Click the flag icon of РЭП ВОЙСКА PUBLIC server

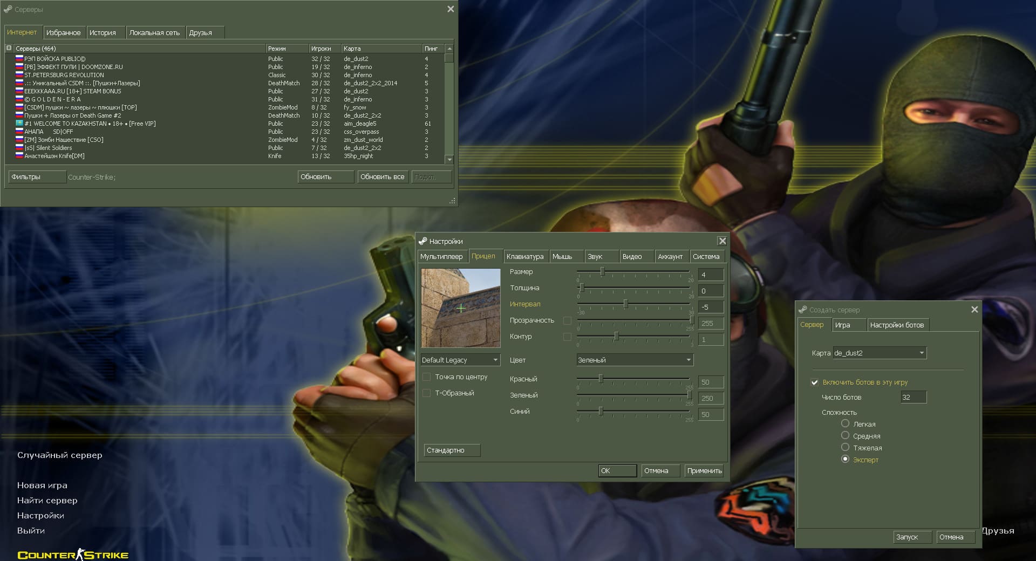click(19, 59)
